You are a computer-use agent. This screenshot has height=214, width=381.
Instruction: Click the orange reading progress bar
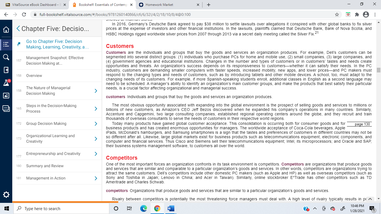coord(65,202)
